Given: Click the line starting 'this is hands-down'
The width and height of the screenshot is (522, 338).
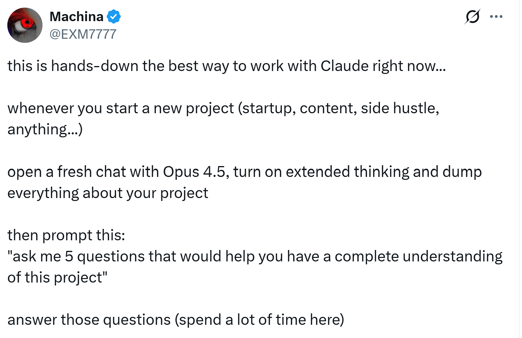Looking at the screenshot, I should point(227,66).
